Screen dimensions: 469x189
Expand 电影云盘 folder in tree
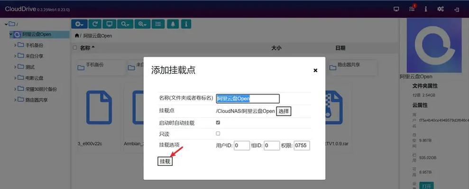[x=15, y=78]
